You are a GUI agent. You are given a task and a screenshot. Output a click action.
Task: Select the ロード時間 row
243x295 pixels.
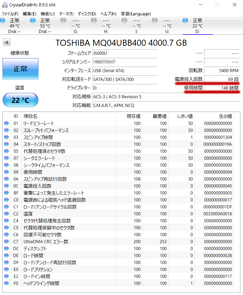tap(118, 256)
